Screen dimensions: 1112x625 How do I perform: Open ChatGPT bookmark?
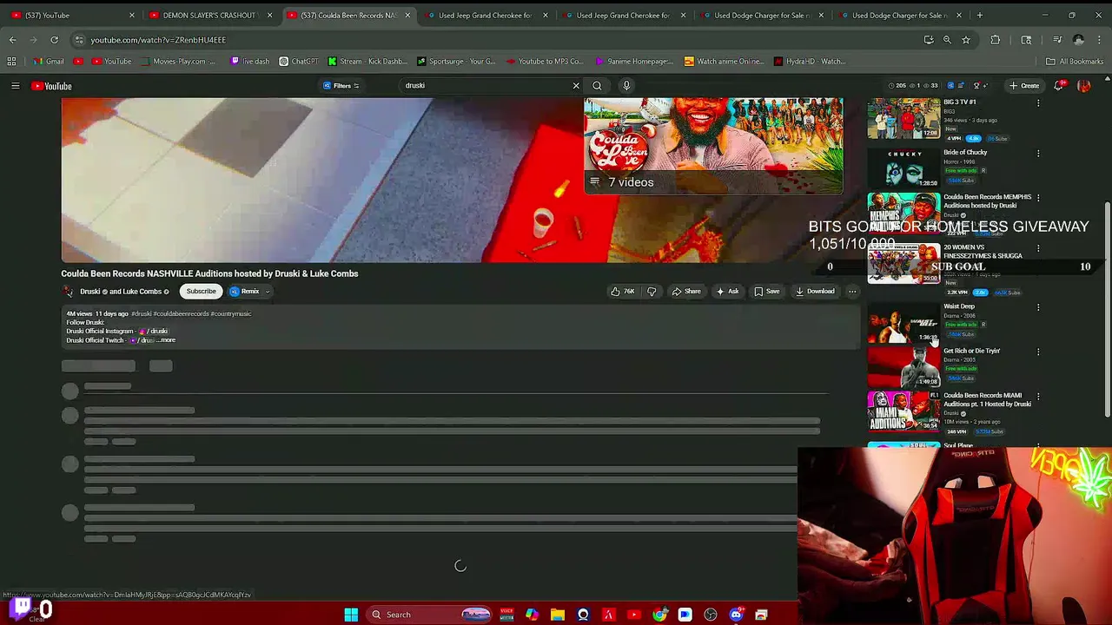pyautogui.click(x=299, y=61)
